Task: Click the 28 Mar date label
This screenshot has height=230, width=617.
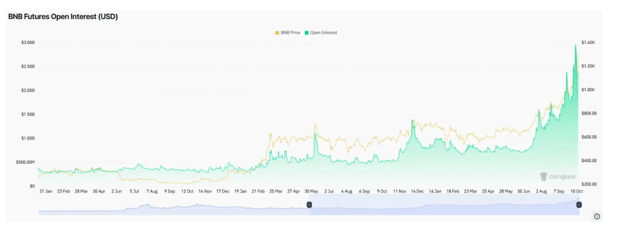Action: pyautogui.click(x=81, y=191)
